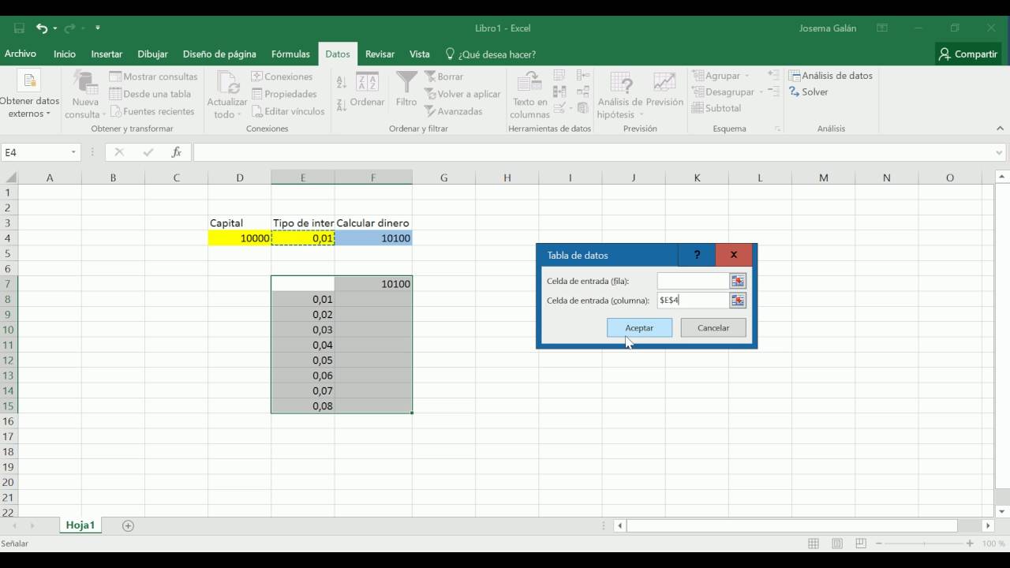The width and height of the screenshot is (1010, 568).
Task: Click Desde una tabla
Action: coord(150,94)
